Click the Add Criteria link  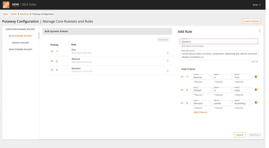(x=200, y=112)
